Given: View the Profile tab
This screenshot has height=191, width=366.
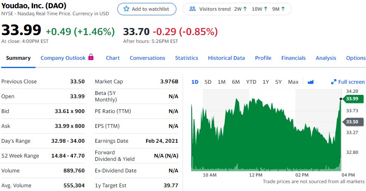Looking at the screenshot, I should point(263,58).
